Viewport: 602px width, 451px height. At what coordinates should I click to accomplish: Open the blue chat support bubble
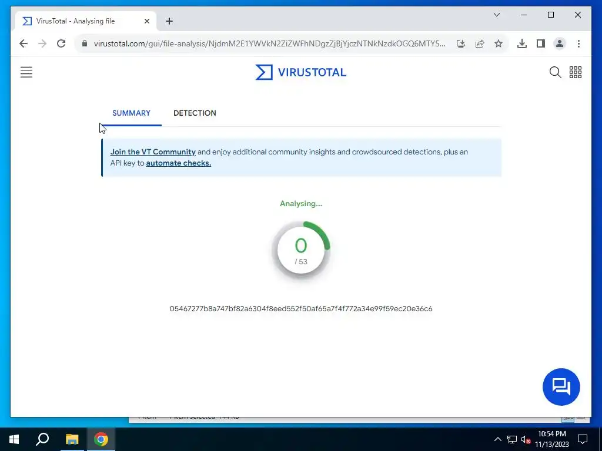click(x=561, y=386)
